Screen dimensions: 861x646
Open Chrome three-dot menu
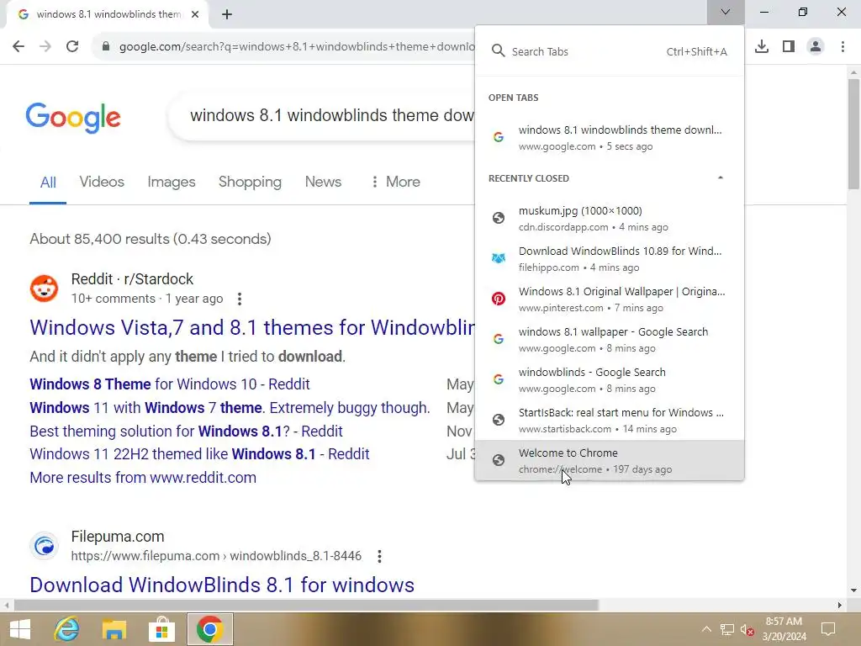click(x=843, y=46)
